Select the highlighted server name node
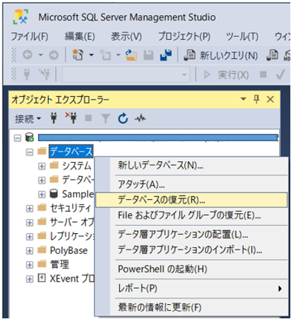293x321 pixels. point(158,137)
